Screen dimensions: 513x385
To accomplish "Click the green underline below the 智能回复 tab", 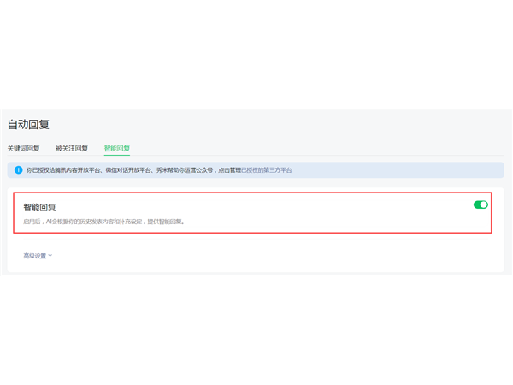I will click(x=117, y=155).
